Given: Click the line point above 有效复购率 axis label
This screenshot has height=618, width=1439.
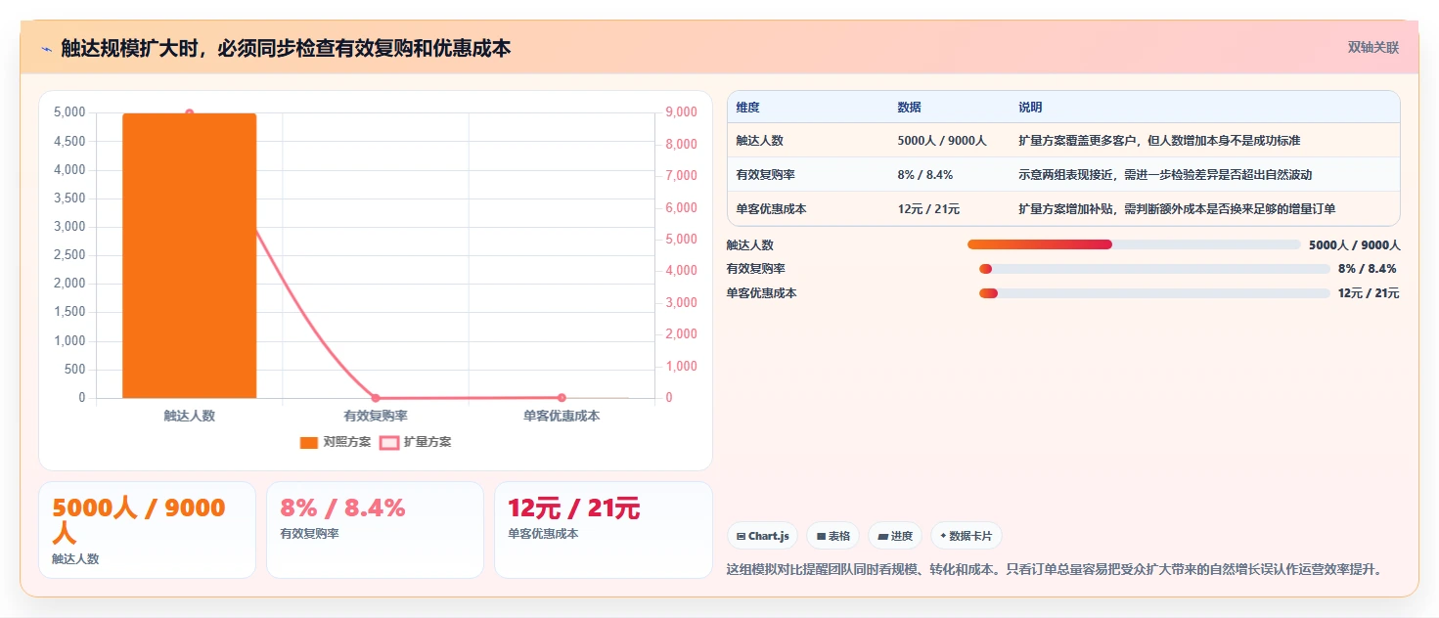Looking at the screenshot, I should tap(376, 398).
